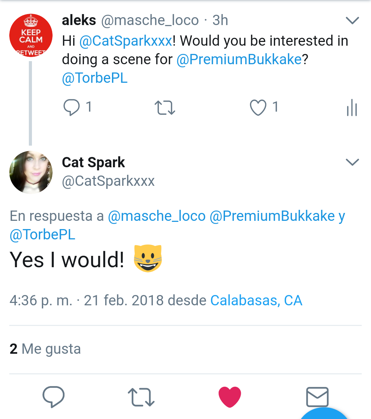The height and width of the screenshot is (419, 371).
Task: Like the tweet from aleks
Action: tap(258, 107)
